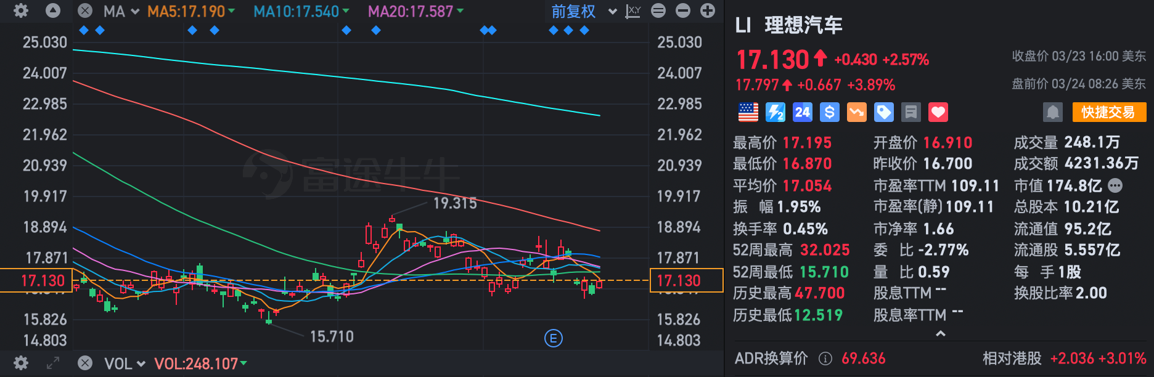Screen dimensions: 1154x377
Task: Click the 历史最高 value 47.700
Action: click(820, 293)
